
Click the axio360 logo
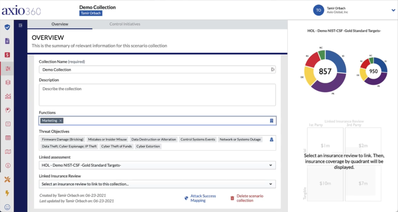[x=21, y=11]
